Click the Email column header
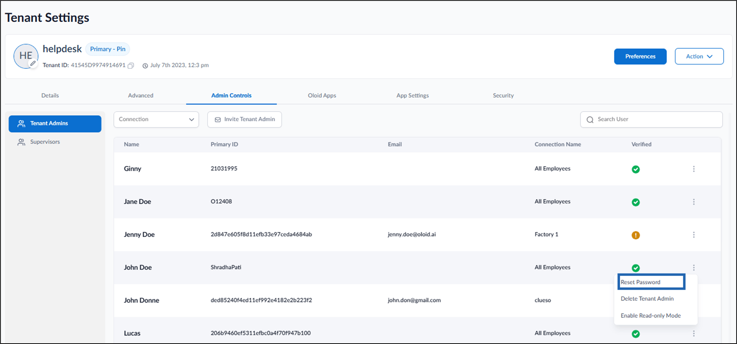The height and width of the screenshot is (344, 737). 395,144
